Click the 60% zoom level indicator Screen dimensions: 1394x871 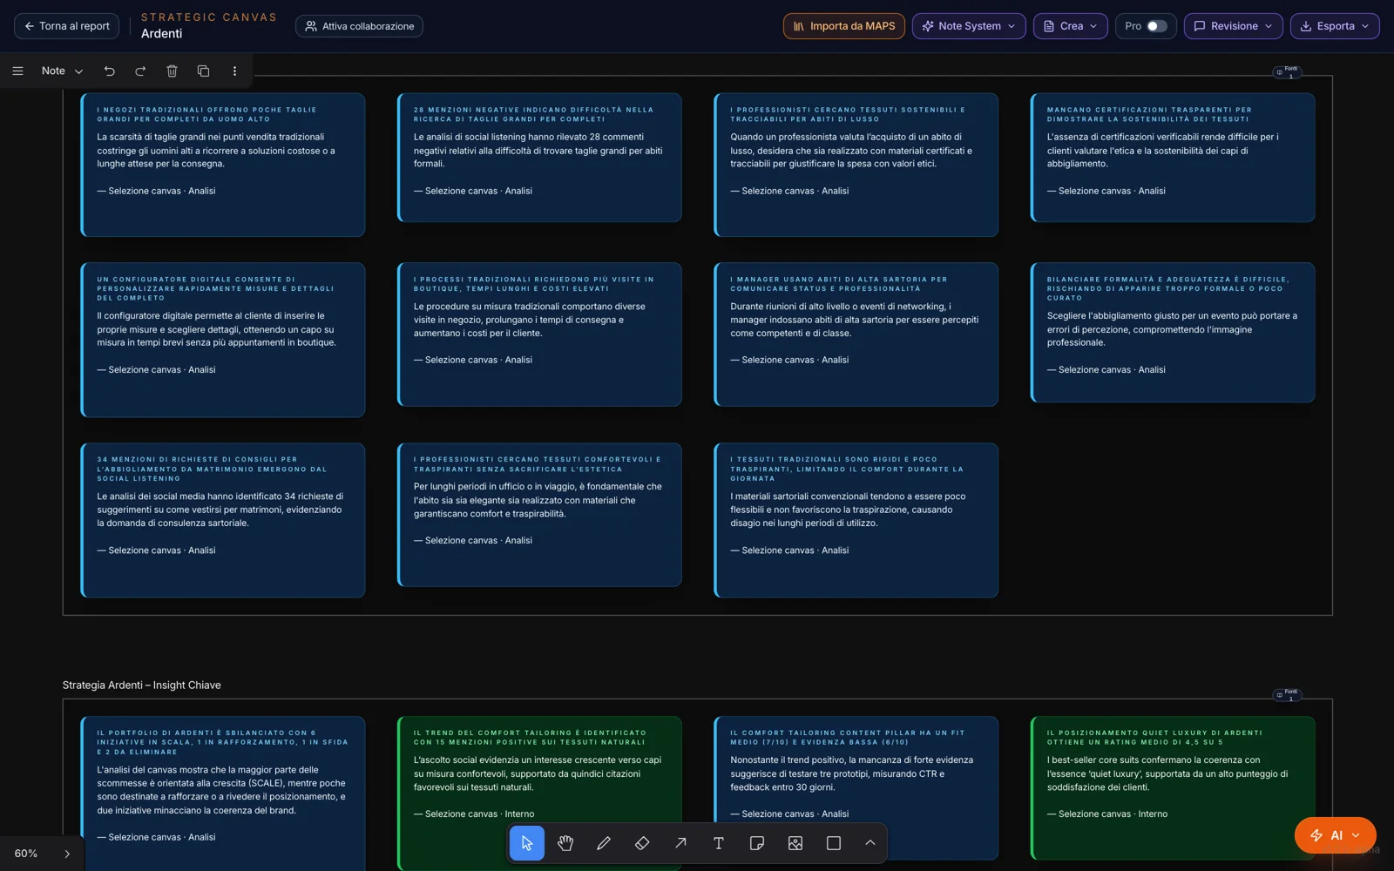coord(26,854)
